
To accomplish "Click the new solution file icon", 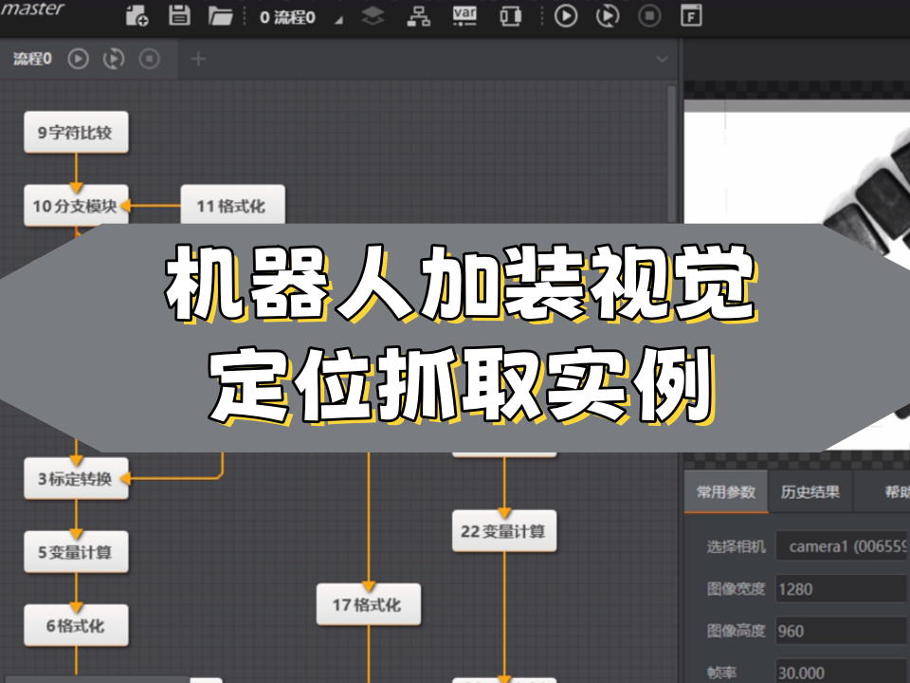I will pos(137,16).
